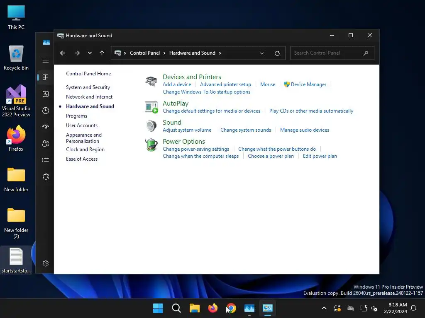Open Change system sounds link

tap(246, 130)
